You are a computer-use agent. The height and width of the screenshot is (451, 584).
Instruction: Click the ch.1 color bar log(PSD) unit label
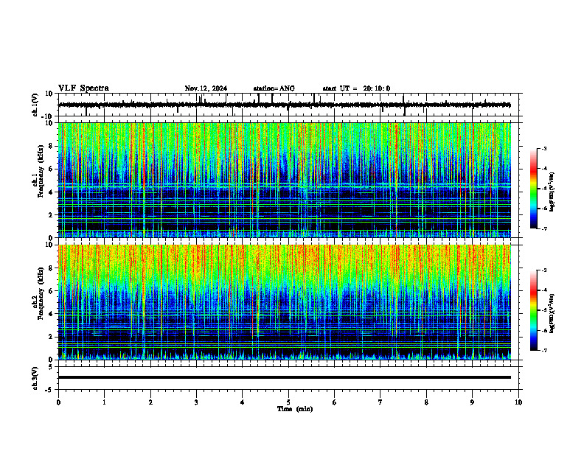point(552,192)
